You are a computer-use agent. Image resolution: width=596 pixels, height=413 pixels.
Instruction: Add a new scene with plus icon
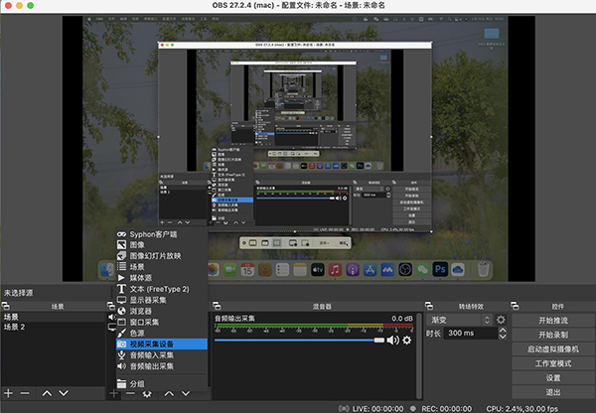pos(8,393)
